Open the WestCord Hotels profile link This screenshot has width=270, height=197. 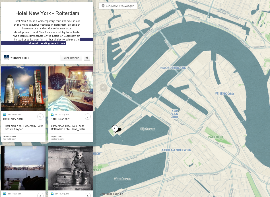19,58
